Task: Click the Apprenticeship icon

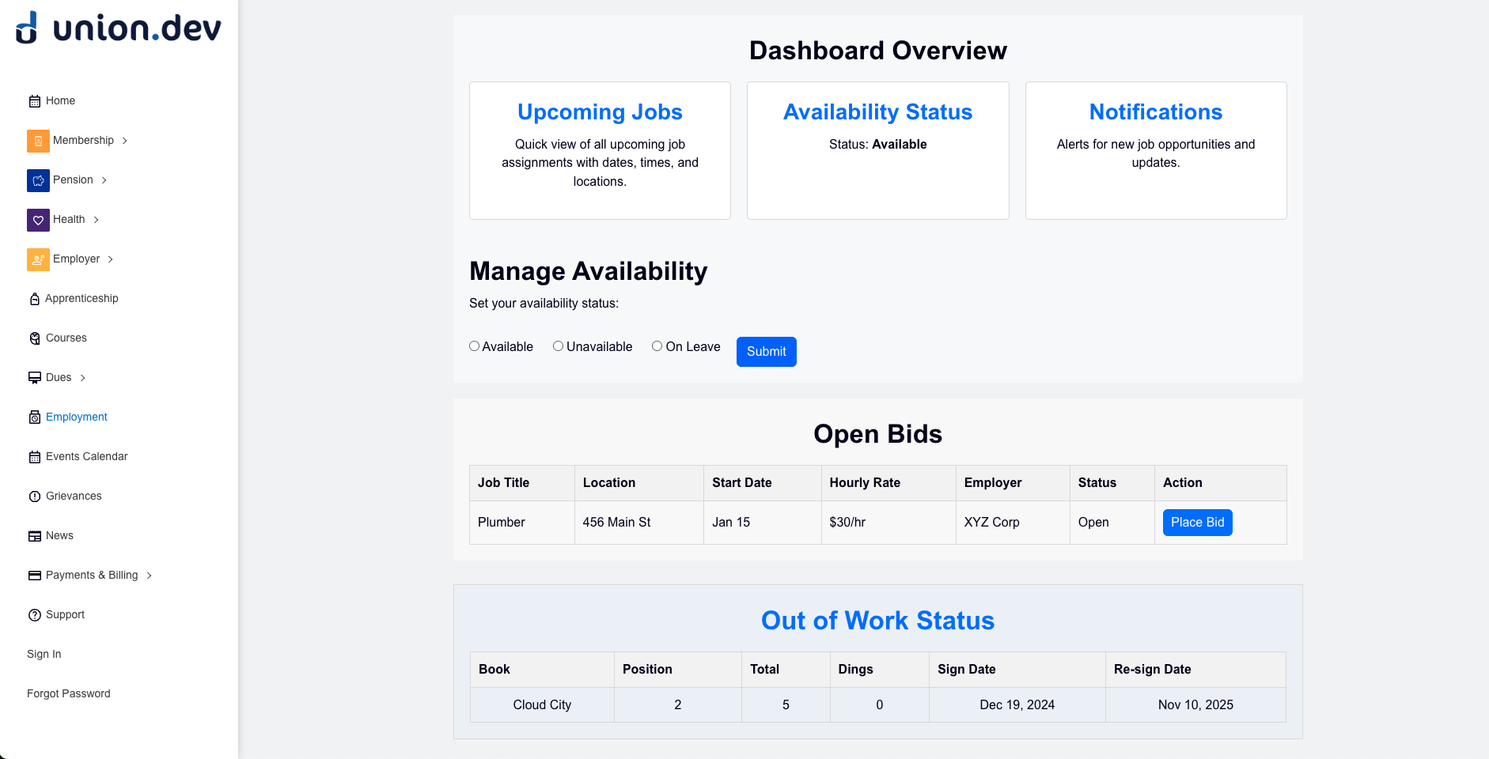Action: tap(35, 299)
